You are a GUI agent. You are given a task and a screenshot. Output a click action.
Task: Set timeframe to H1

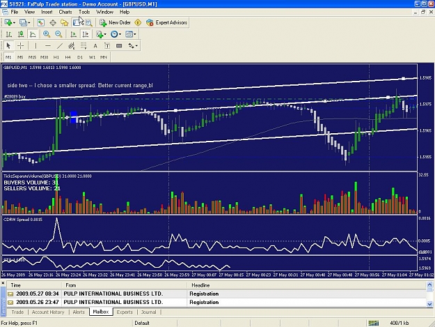click(x=56, y=57)
